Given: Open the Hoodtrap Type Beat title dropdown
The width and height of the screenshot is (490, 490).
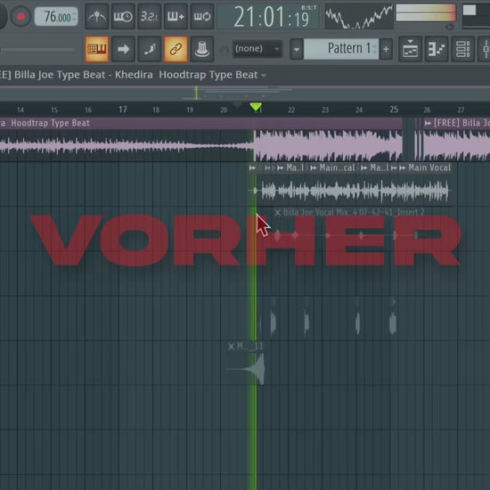Looking at the screenshot, I should point(264,76).
